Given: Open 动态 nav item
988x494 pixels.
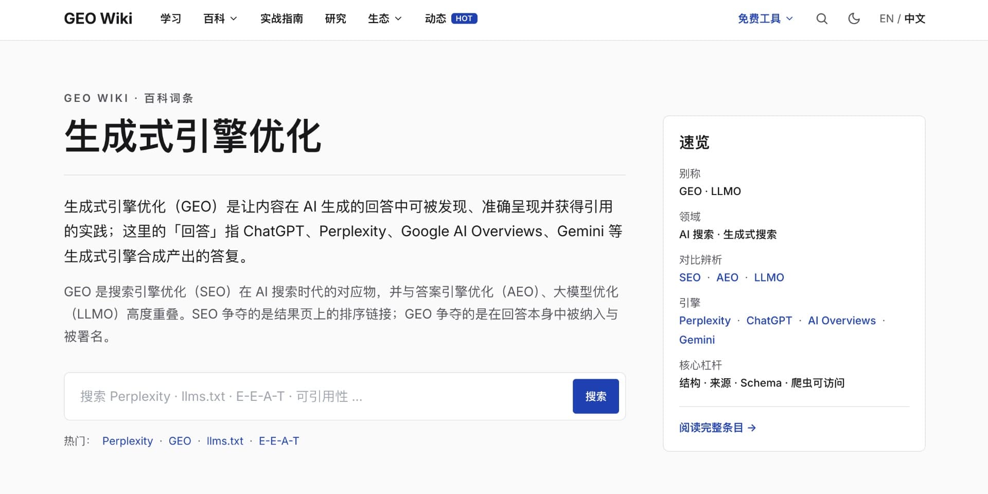Looking at the screenshot, I should click(x=435, y=19).
